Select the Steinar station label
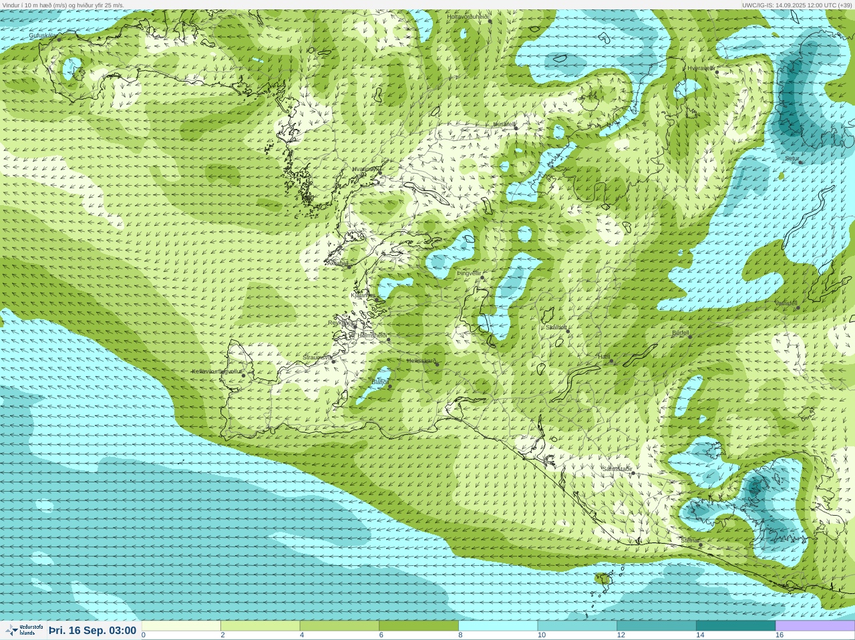The width and height of the screenshot is (855, 640). tap(690, 540)
